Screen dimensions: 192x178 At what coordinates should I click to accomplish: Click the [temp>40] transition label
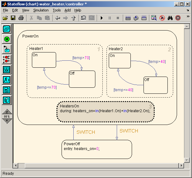click(x=157, y=62)
